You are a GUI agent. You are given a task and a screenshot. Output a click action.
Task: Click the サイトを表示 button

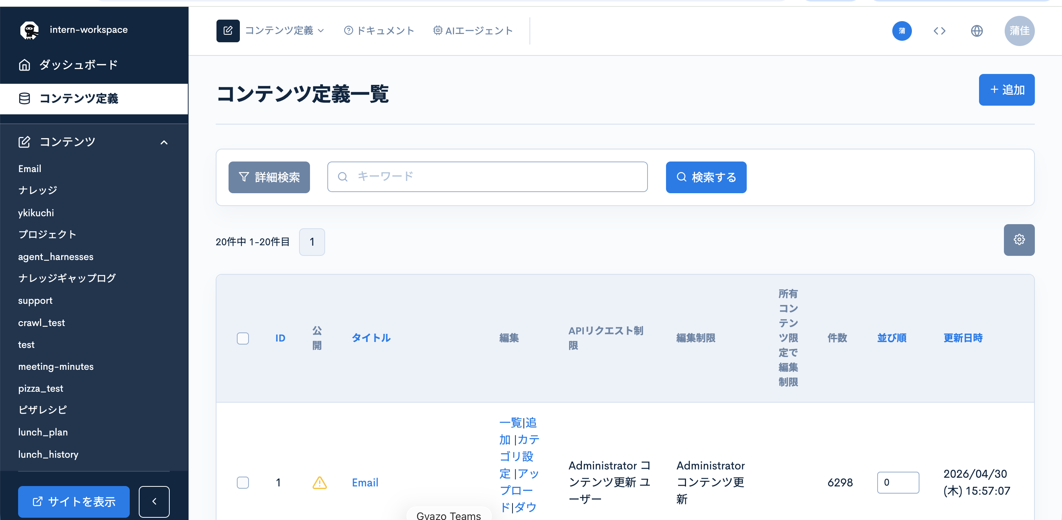pos(74,502)
